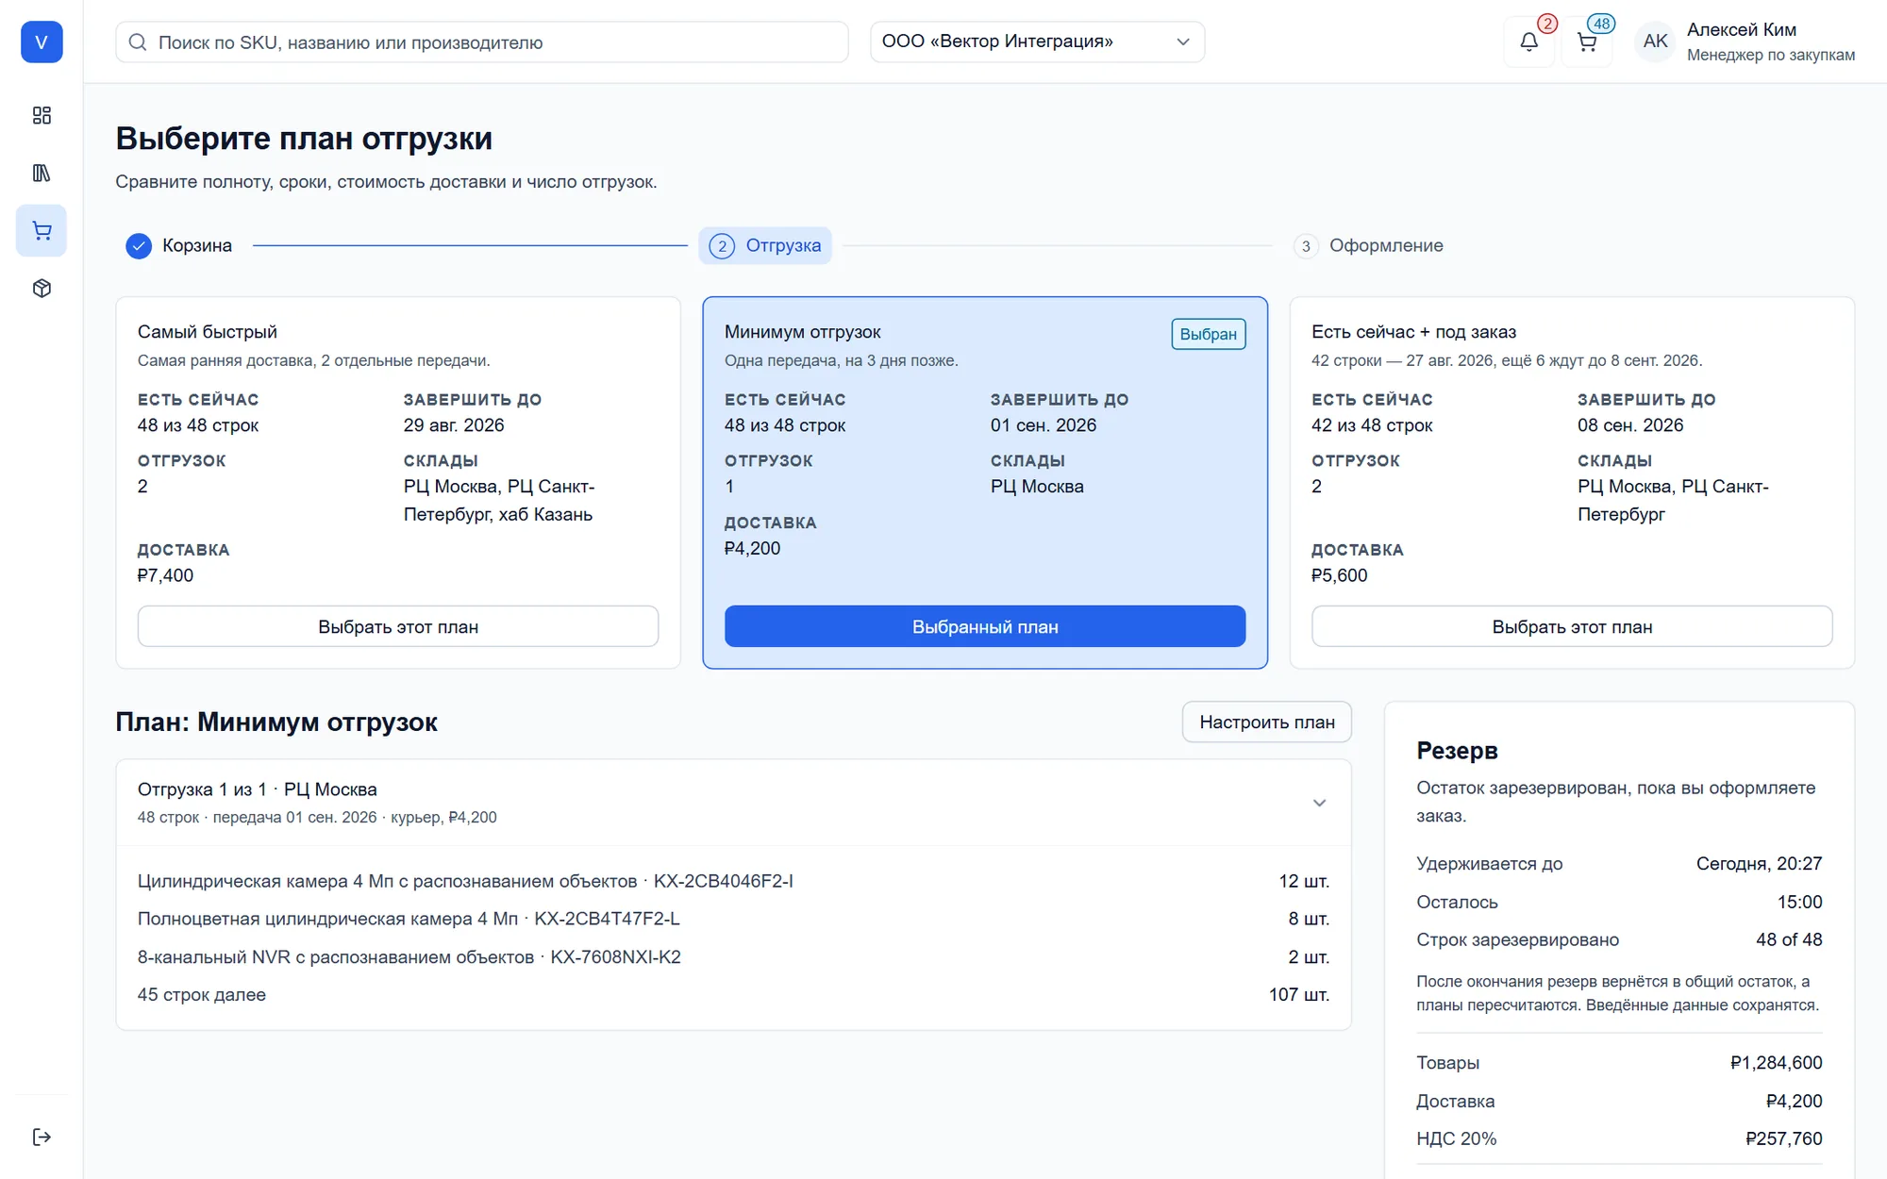Click the Сегодня, 20:27 hold time
This screenshot has width=1887, height=1179.
click(1759, 864)
